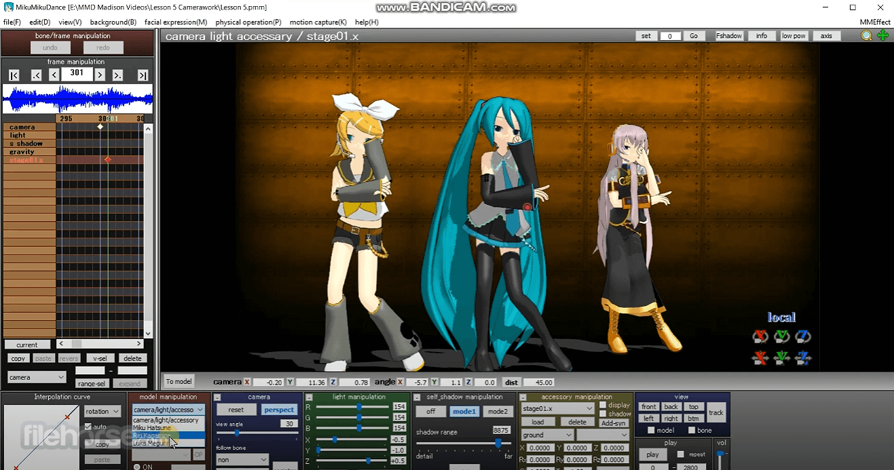
Task: Jump to the last frame button
Action: [143, 75]
